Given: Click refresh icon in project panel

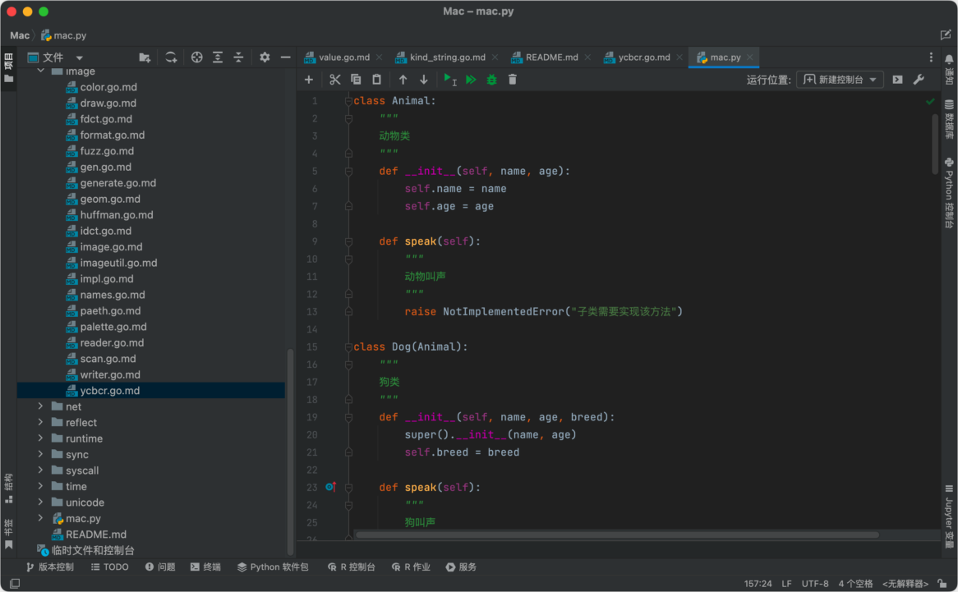Looking at the screenshot, I should tap(171, 57).
